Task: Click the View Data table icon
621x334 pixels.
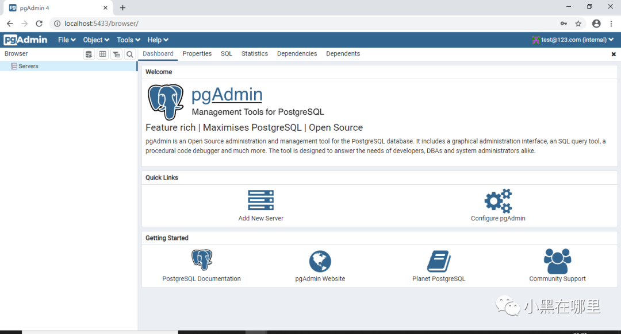Action: [x=102, y=54]
